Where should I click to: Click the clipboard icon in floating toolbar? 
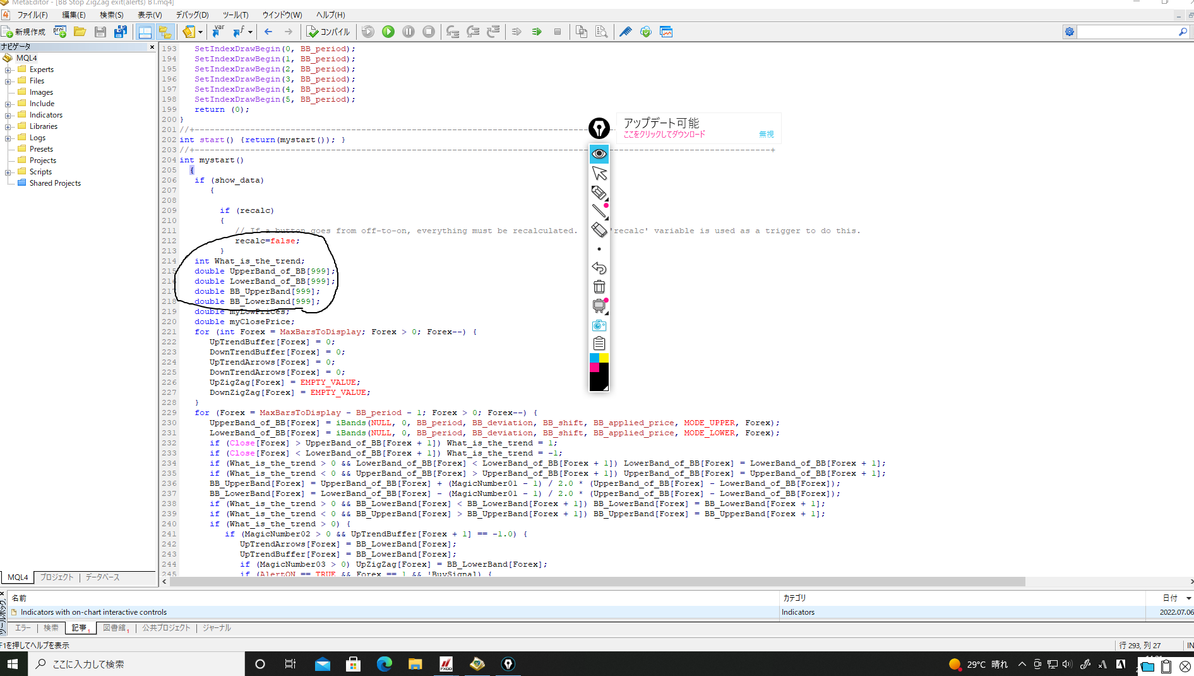point(599,344)
